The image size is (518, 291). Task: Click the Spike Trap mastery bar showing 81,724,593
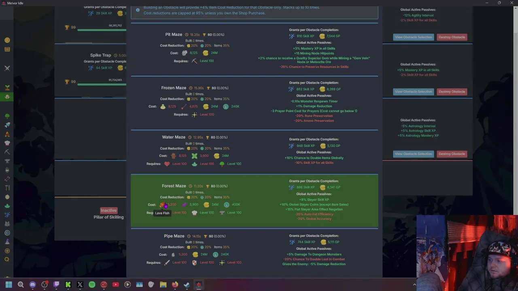(102, 84)
